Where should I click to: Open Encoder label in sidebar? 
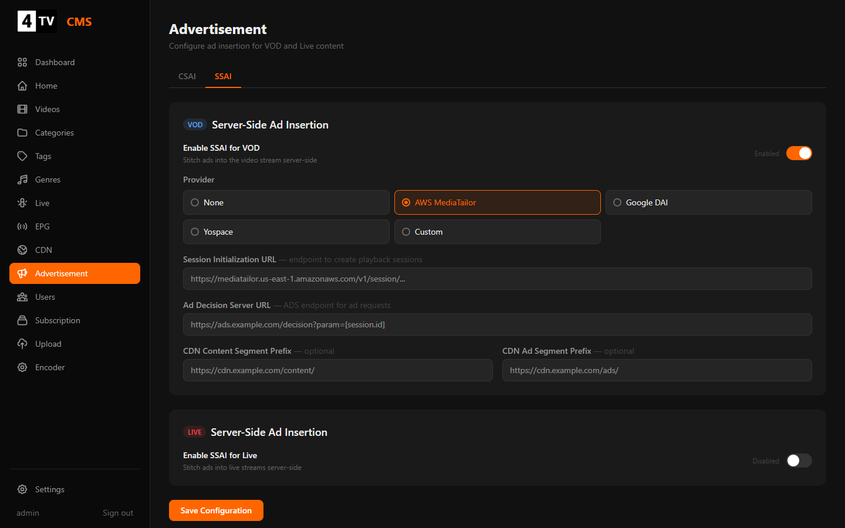coord(50,367)
